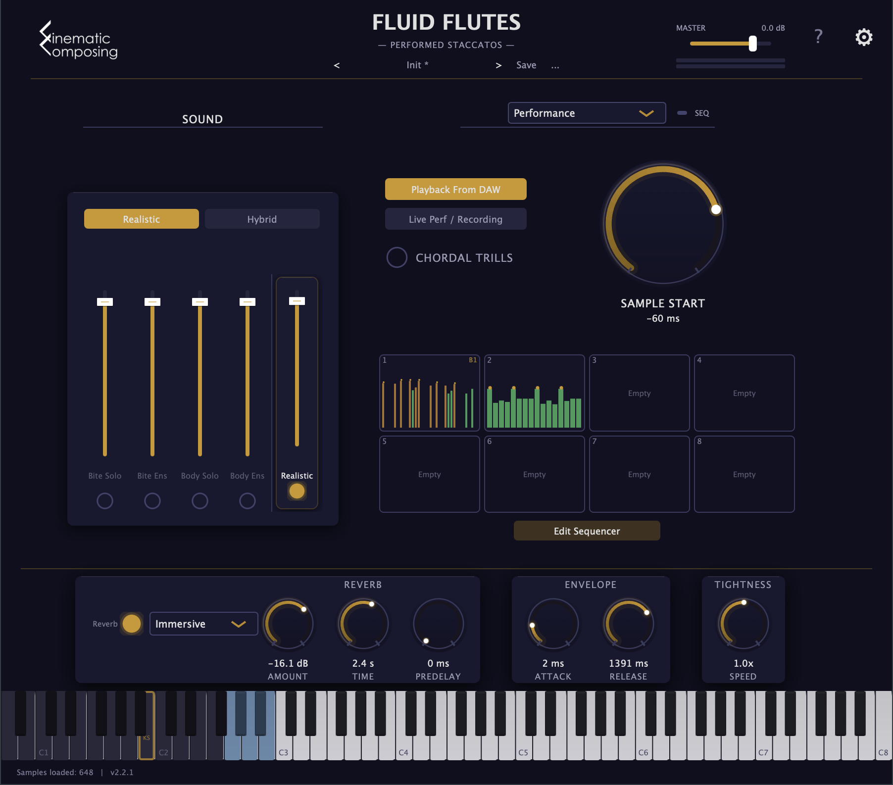Click the Cinematic Composing logo
This screenshot has width=893, height=785.
coord(79,40)
